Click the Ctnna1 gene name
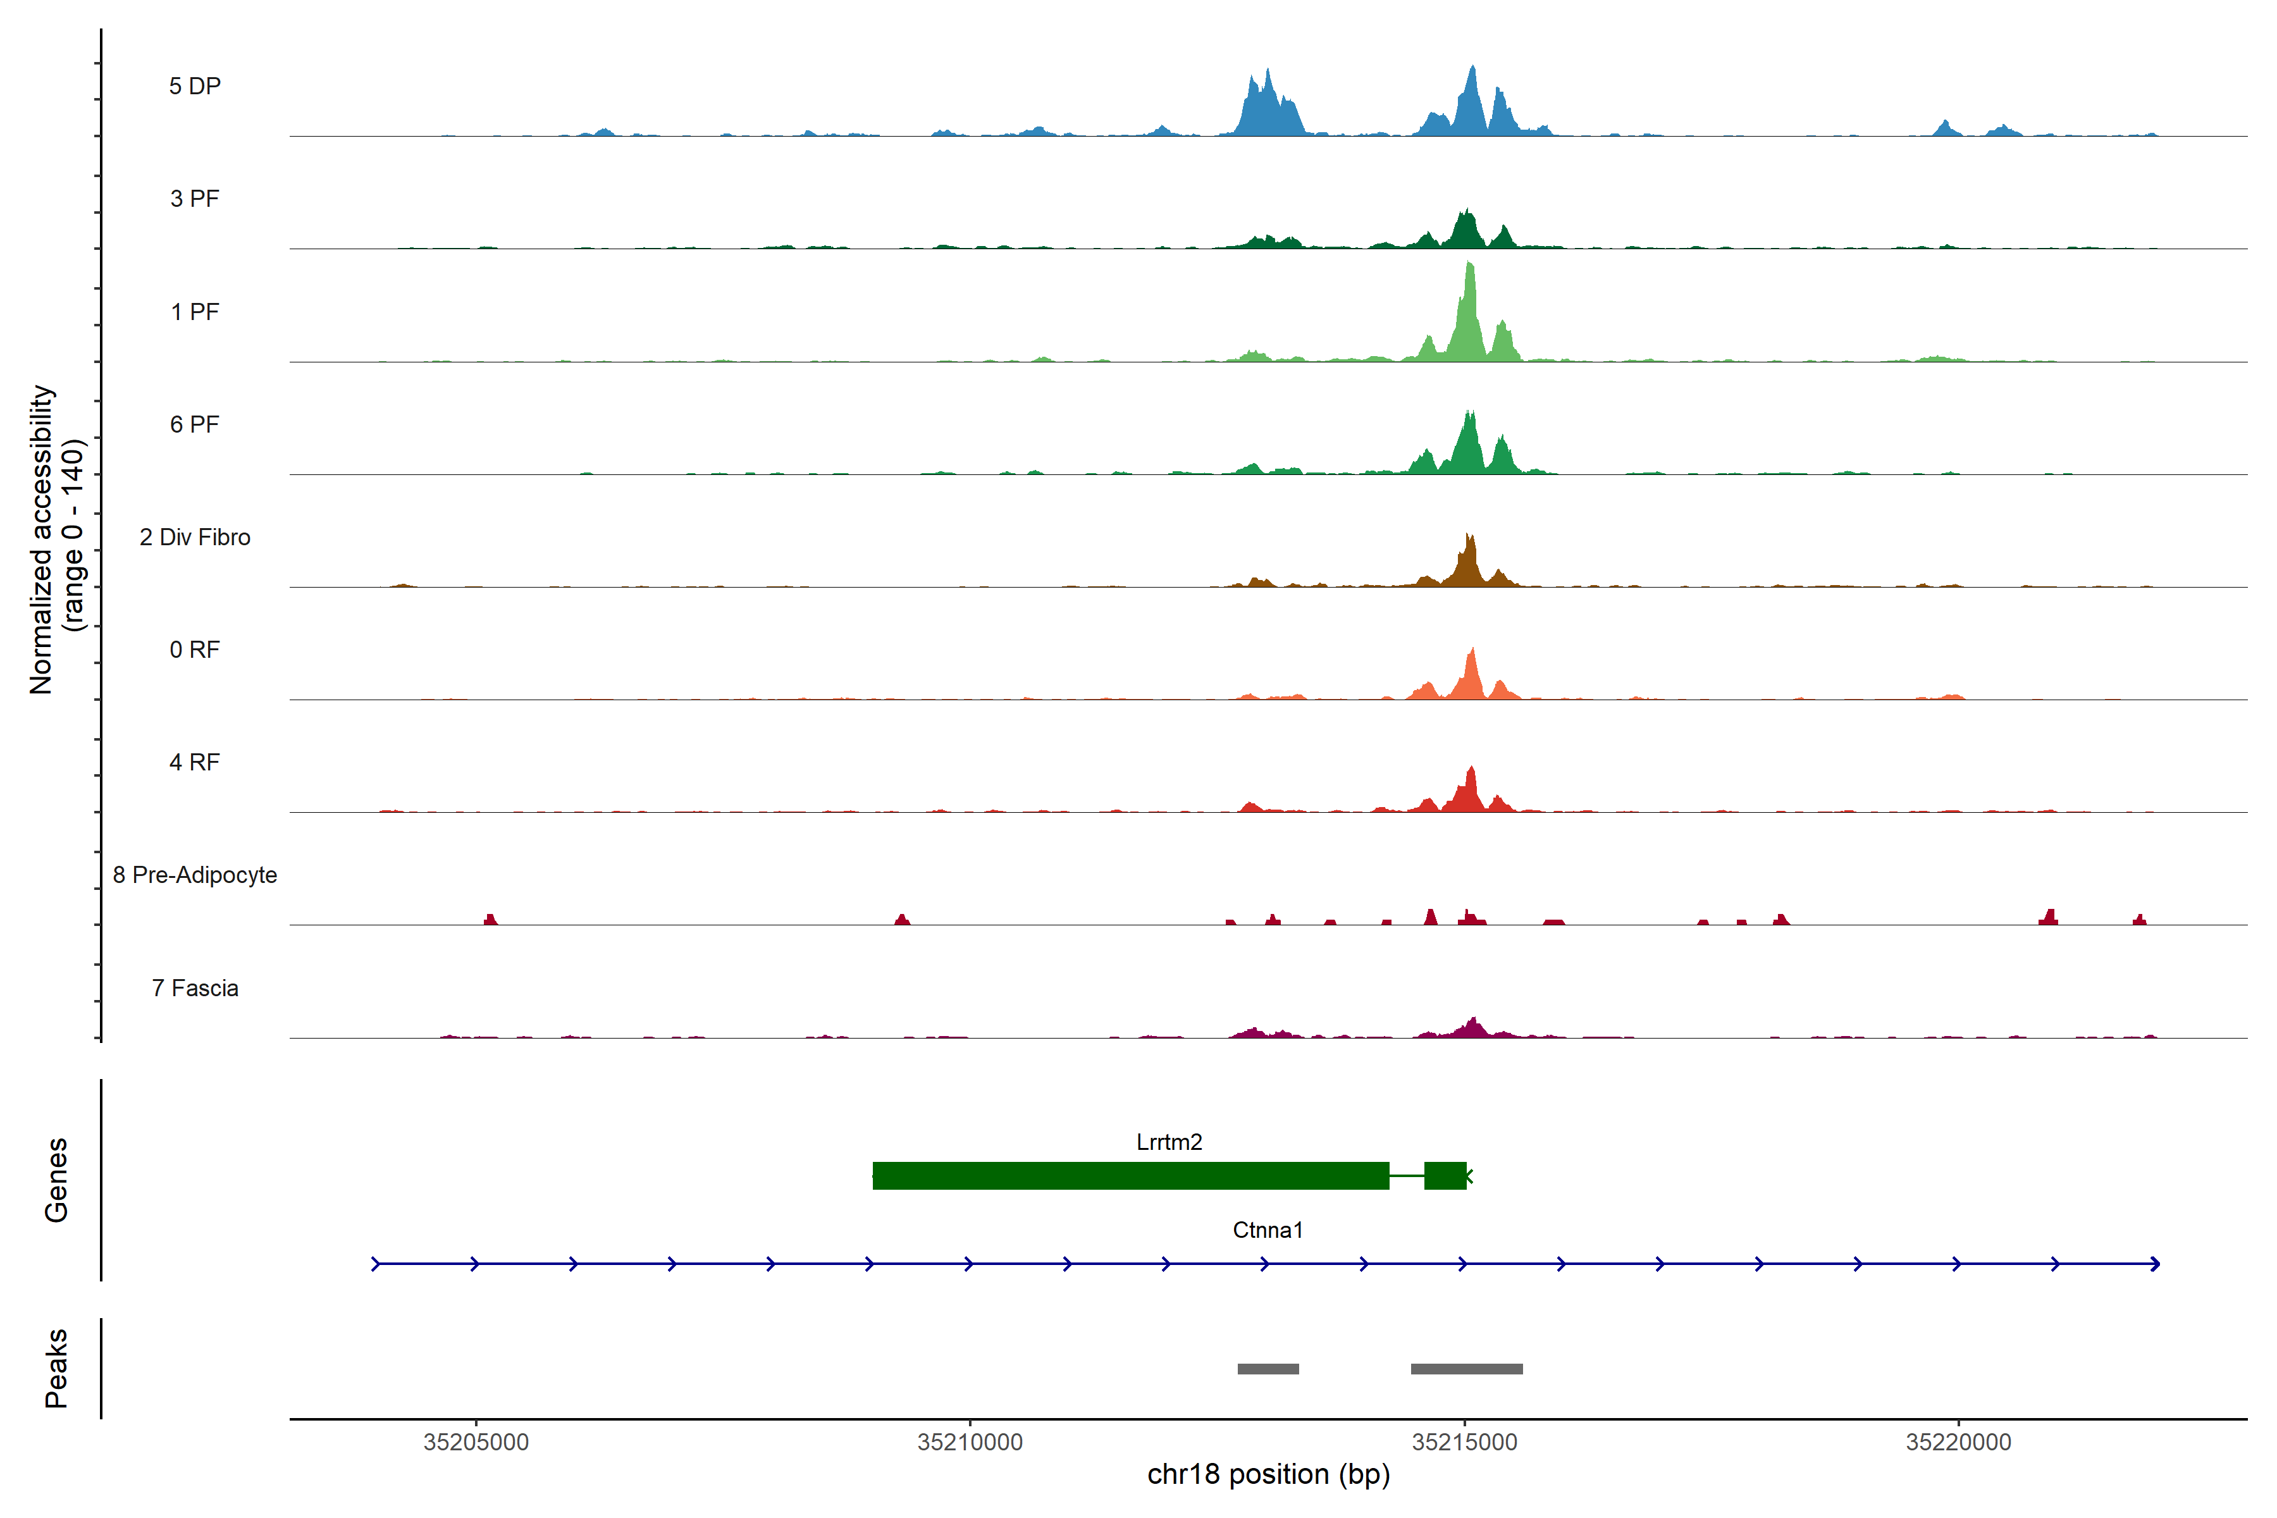Viewport: 2277px width, 1518px height. coord(1268,1230)
